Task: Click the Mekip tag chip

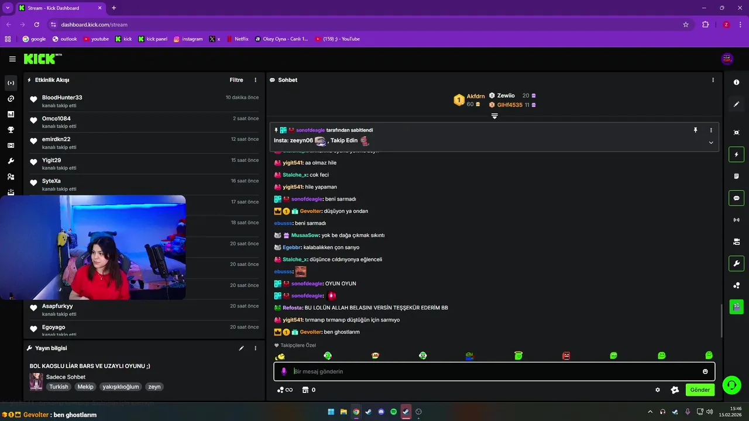Action: [85, 387]
